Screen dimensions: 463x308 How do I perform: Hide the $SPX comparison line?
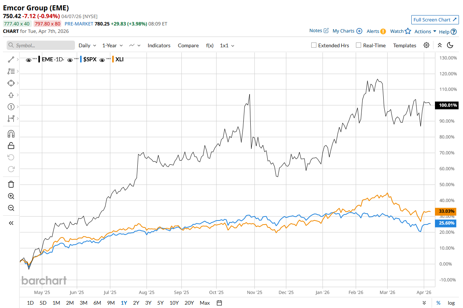(70, 59)
